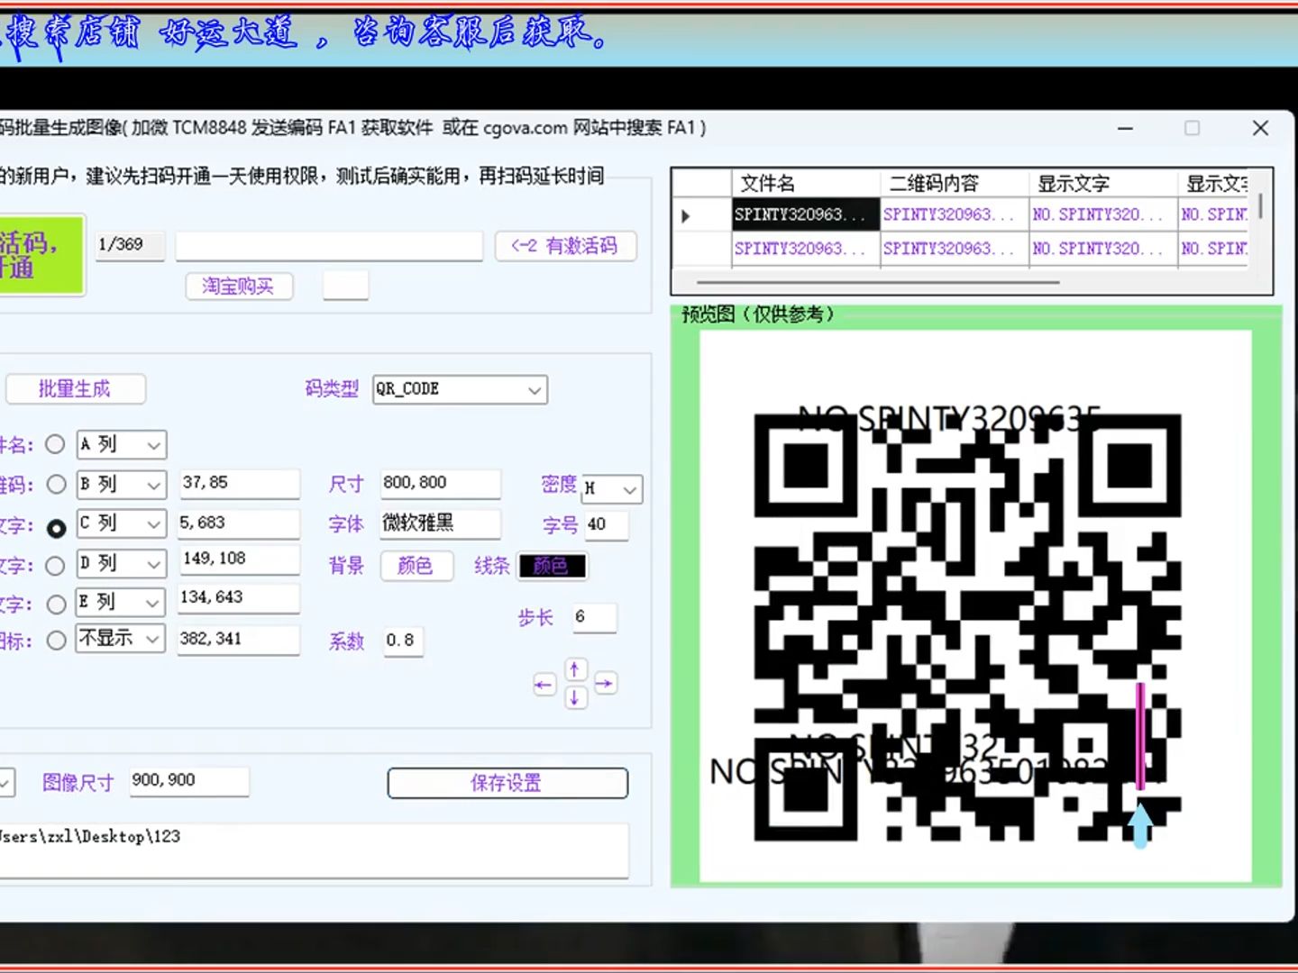Click the green 活码 开通 button
This screenshot has width=1298, height=973.
coord(41,255)
